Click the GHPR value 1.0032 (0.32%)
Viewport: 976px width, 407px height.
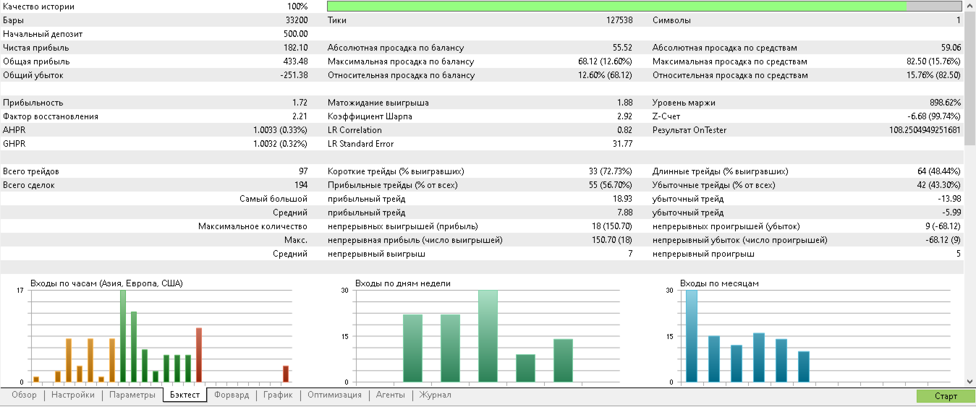[281, 144]
